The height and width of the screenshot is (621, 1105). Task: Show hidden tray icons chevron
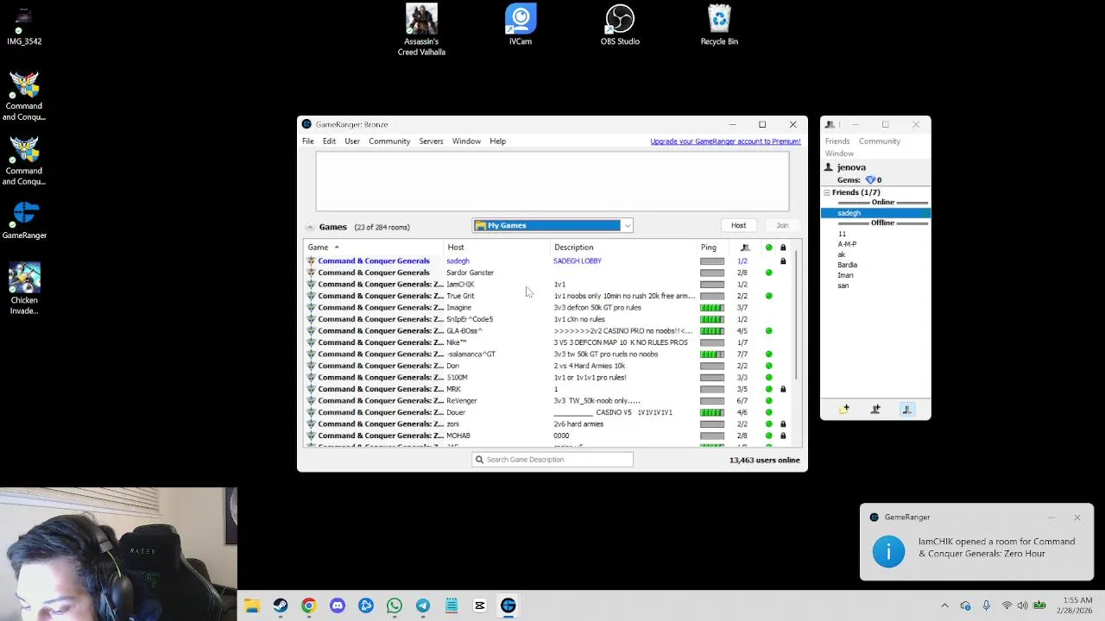pos(944,605)
